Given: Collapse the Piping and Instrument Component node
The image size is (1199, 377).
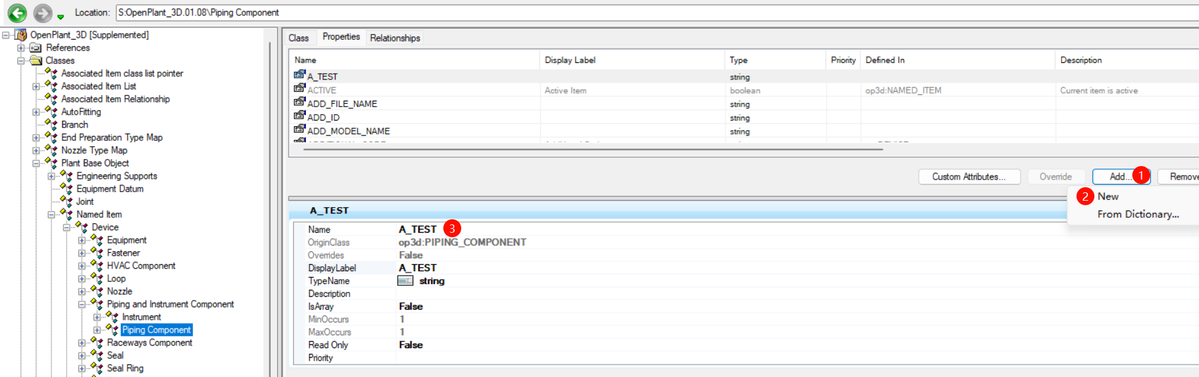Looking at the screenshot, I should (x=82, y=304).
